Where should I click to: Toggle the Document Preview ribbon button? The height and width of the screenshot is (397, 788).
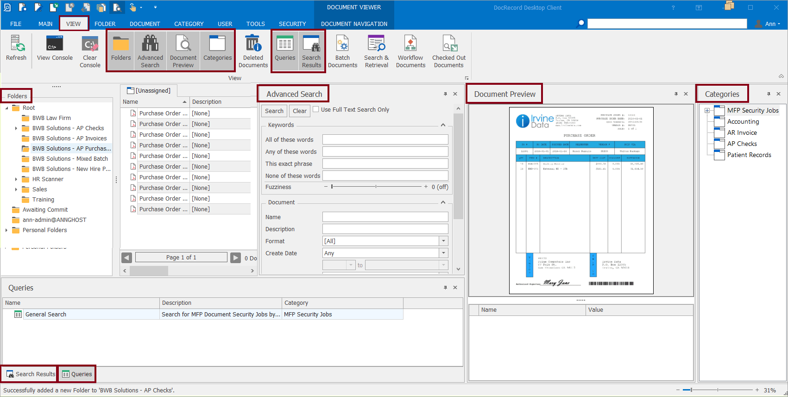coord(183,51)
